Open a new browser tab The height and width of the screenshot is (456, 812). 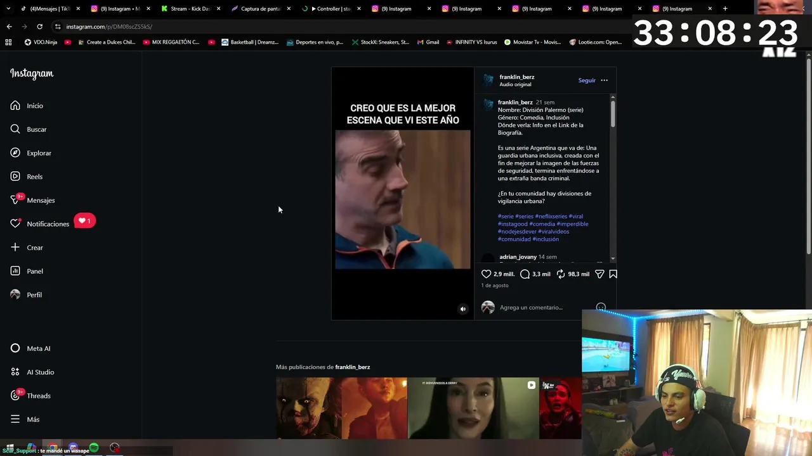pyautogui.click(x=725, y=9)
